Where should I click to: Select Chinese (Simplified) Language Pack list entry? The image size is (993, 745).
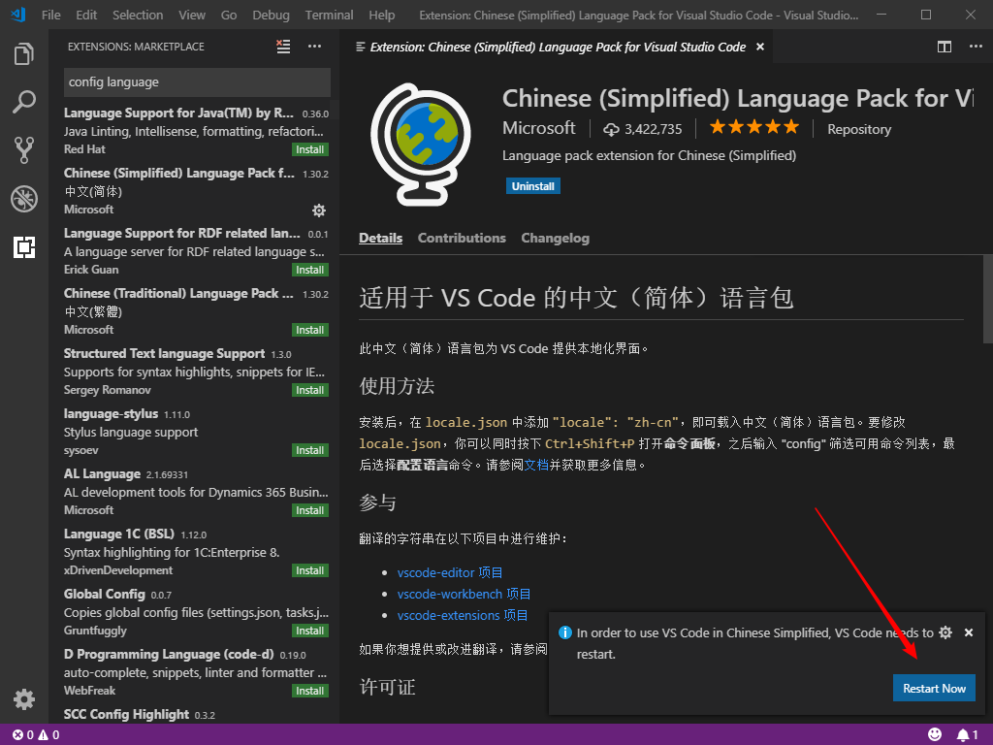(196, 191)
